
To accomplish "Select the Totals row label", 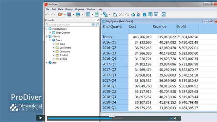I will (x=115, y=37).
